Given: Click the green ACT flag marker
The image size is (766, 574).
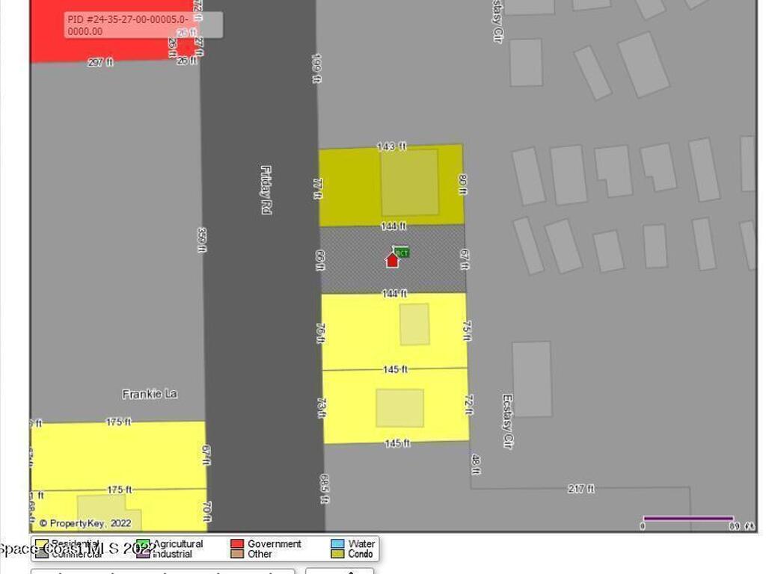Looking at the screenshot, I should click(x=402, y=253).
